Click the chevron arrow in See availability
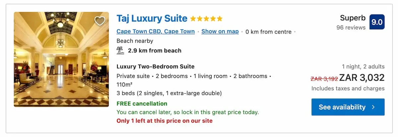The image size is (398, 137). pos(373,107)
